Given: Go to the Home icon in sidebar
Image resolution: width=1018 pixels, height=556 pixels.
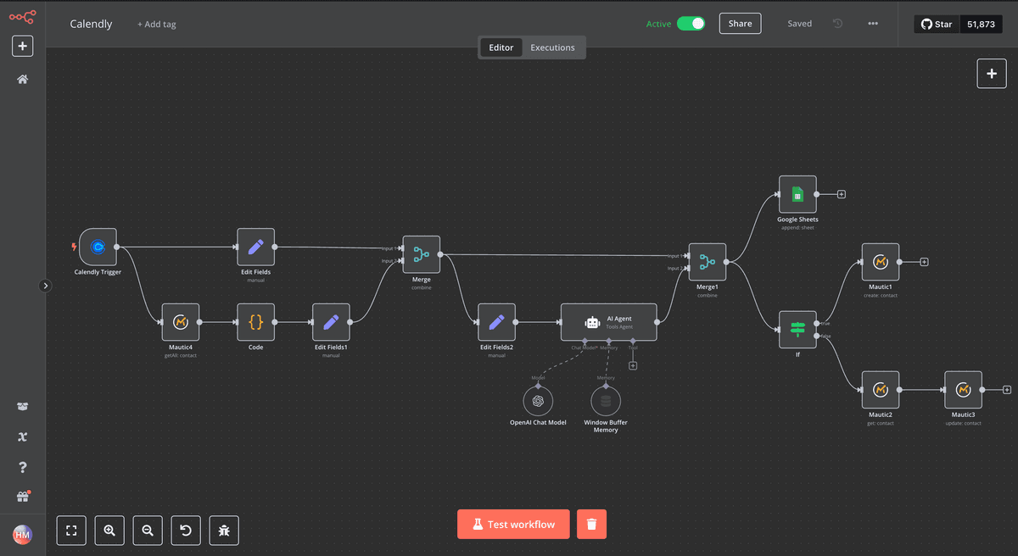Looking at the screenshot, I should point(23,79).
